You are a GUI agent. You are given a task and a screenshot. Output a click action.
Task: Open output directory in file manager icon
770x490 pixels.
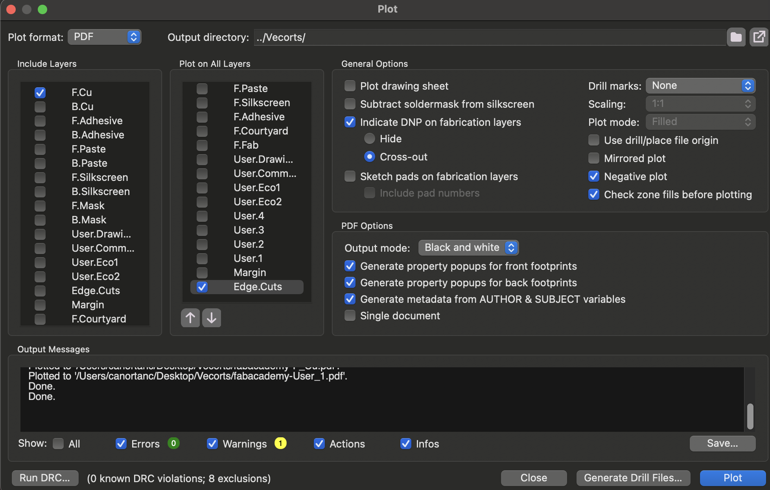tap(759, 37)
